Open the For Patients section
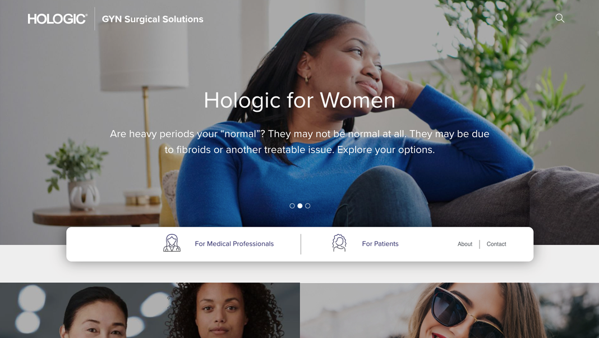599x338 pixels. point(380,244)
